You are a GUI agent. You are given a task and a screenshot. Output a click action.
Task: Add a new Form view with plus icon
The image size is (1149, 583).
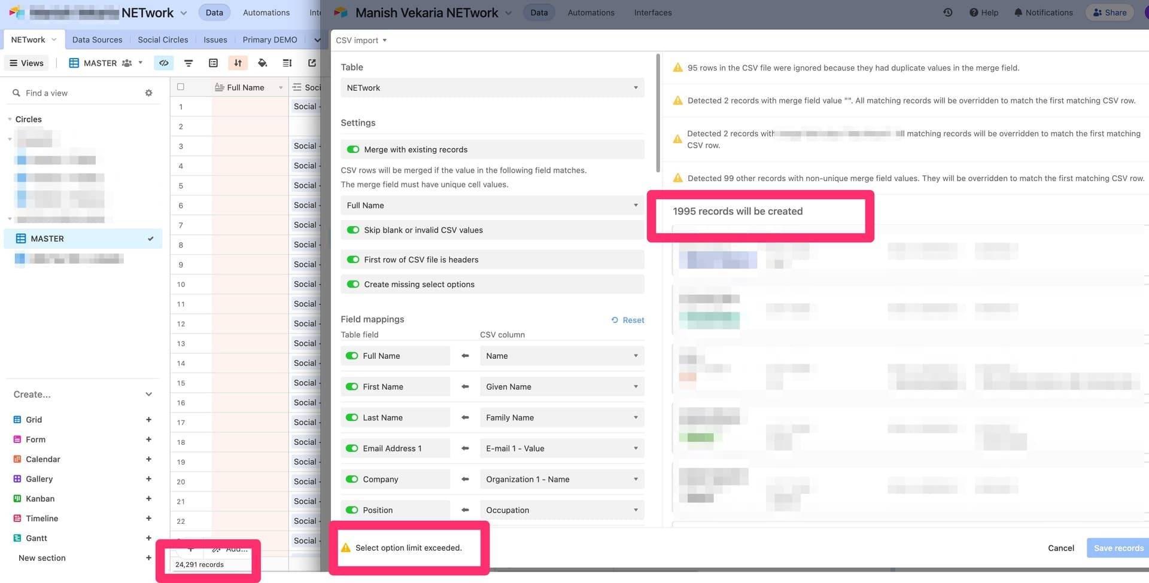[148, 439]
